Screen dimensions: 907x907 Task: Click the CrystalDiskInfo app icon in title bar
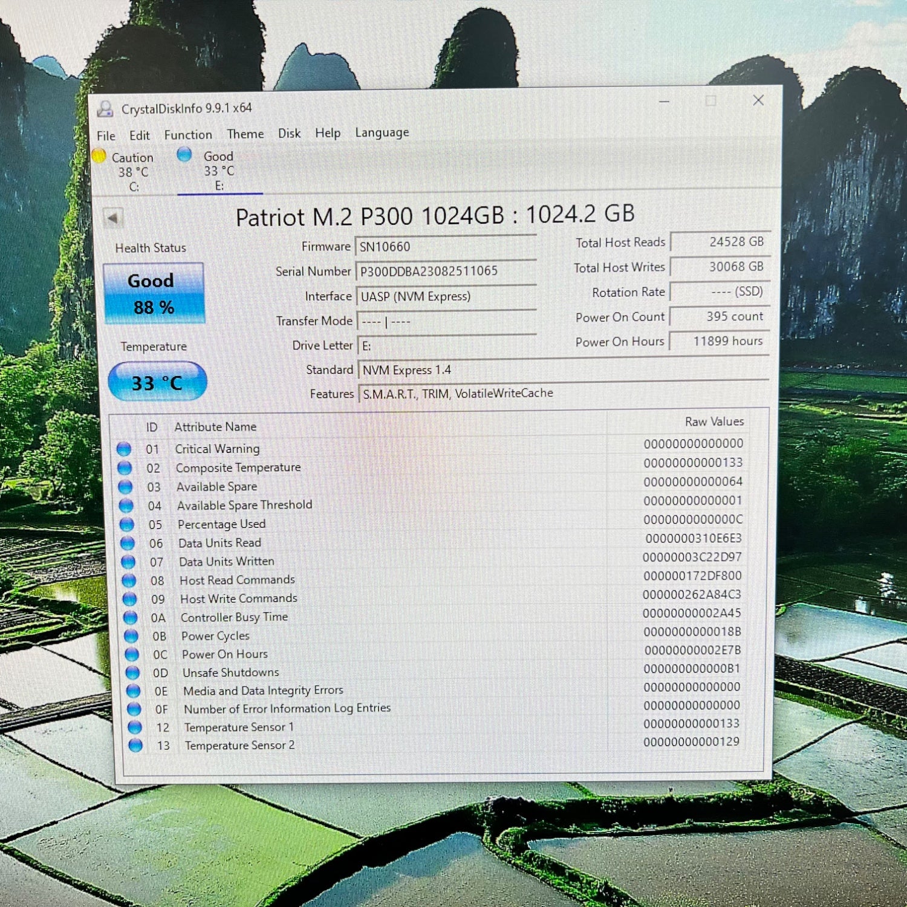tap(105, 109)
